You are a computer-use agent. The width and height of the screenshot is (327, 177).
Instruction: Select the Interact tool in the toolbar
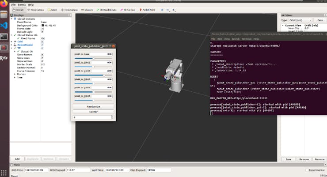19,9
